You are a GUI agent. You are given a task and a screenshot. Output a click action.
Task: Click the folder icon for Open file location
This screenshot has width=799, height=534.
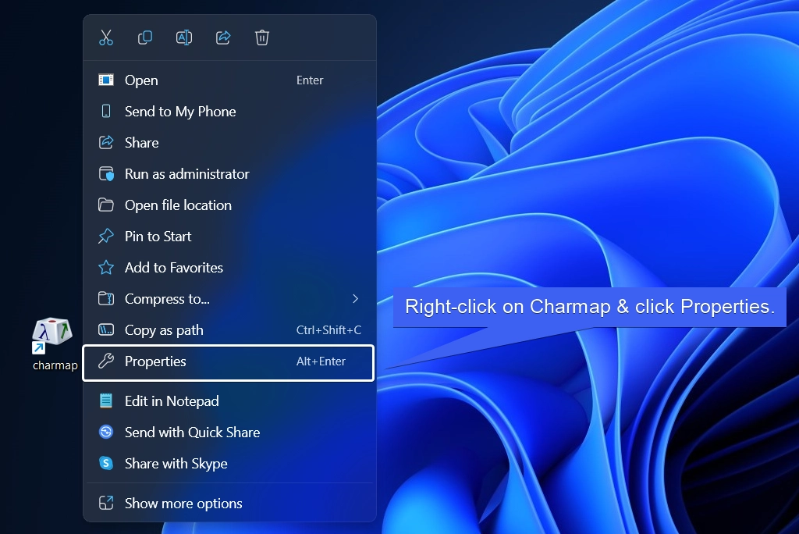coord(106,205)
